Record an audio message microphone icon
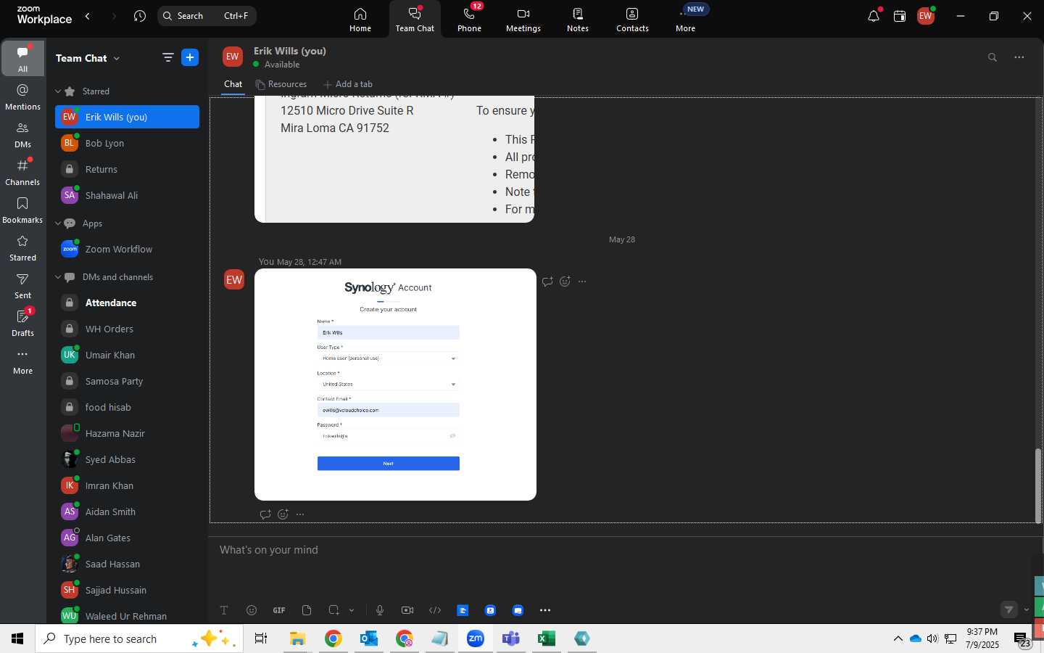Viewport: 1044px width, 653px height. coord(380,610)
